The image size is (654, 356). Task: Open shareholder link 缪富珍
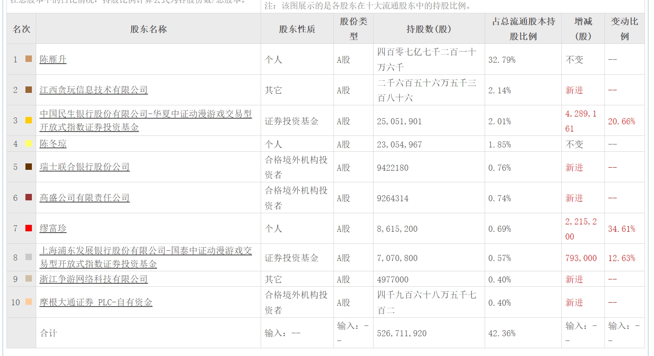click(x=53, y=228)
